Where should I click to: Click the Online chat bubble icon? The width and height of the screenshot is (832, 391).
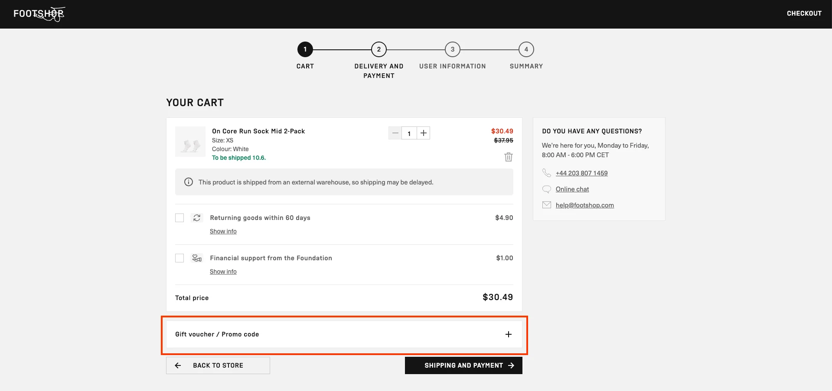tap(547, 189)
